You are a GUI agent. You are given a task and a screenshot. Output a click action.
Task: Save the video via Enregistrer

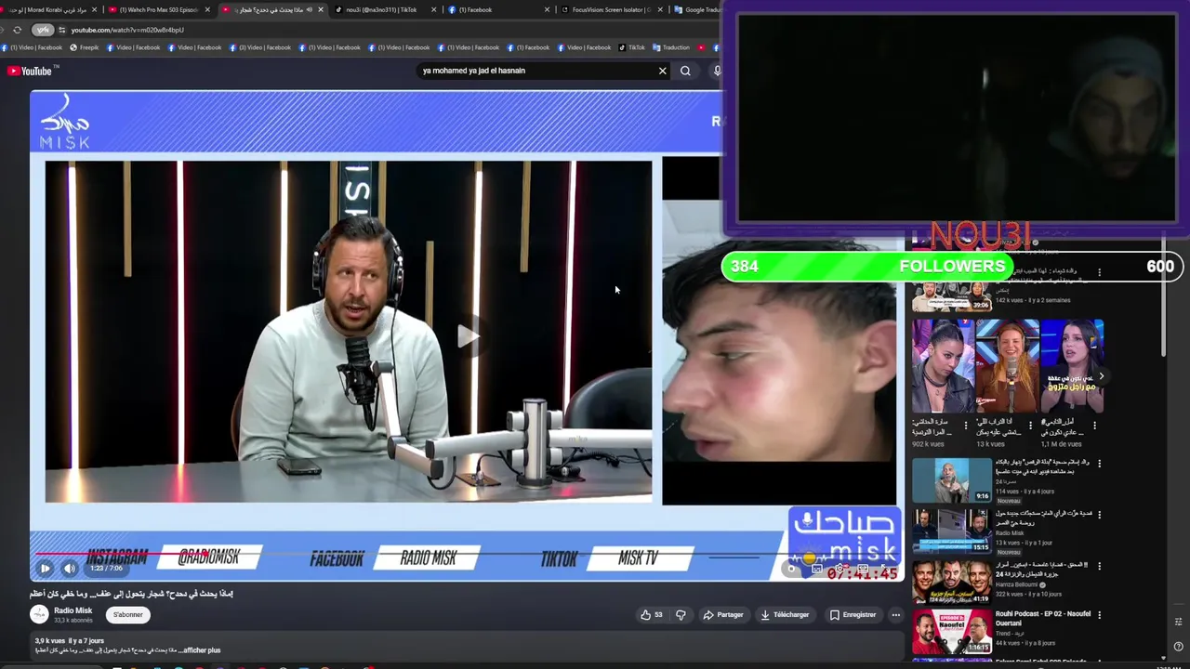pos(853,614)
